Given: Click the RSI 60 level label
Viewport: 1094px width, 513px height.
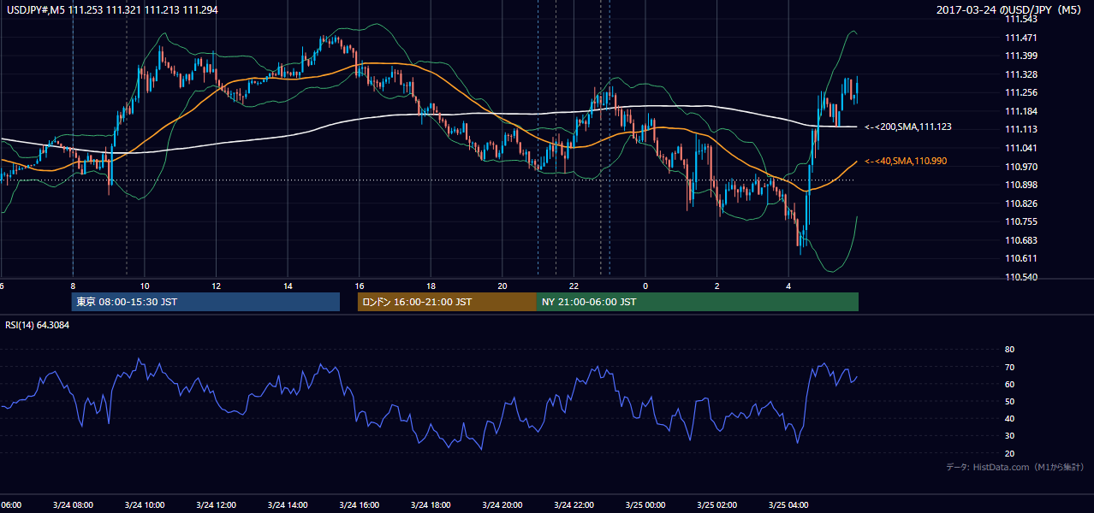Looking at the screenshot, I should click(1010, 384).
